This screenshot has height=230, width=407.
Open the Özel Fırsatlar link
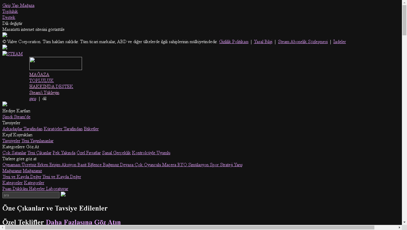coord(89,153)
